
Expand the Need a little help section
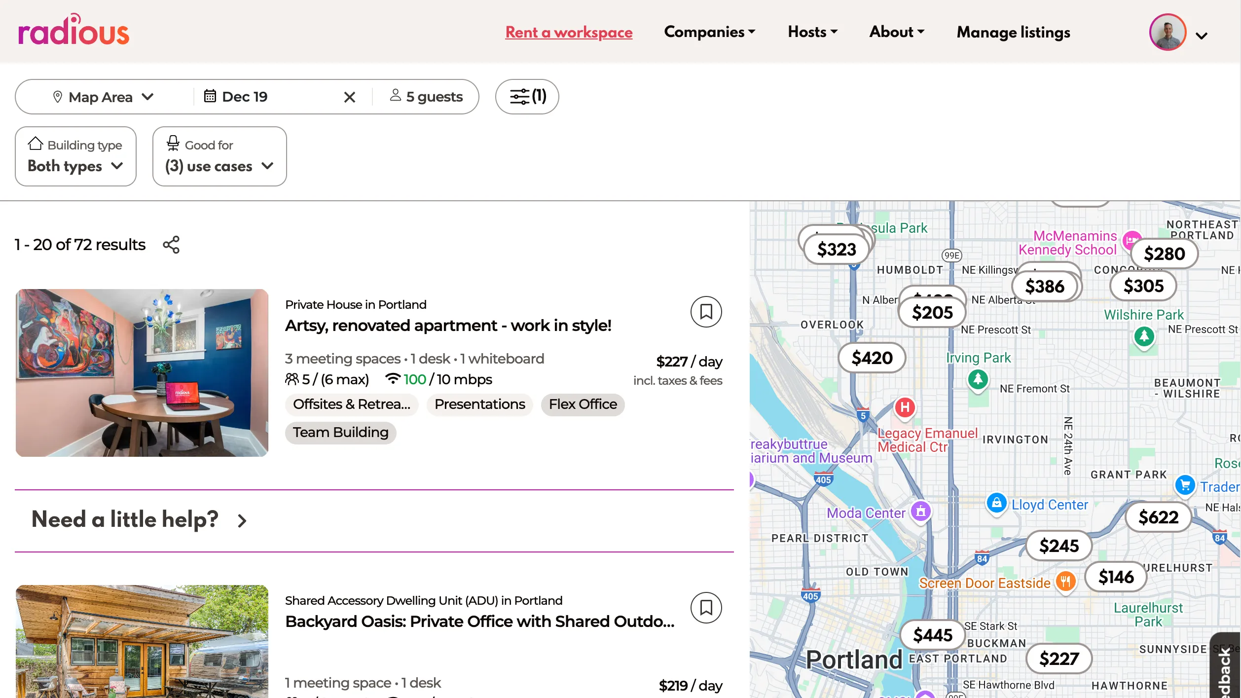(x=140, y=520)
